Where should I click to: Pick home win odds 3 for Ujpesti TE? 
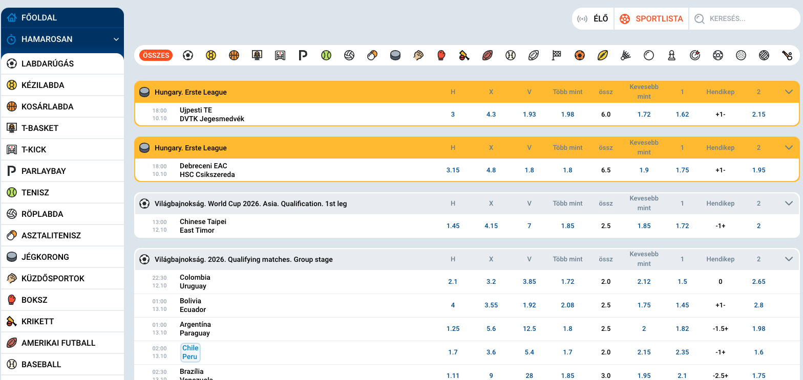[x=453, y=115]
